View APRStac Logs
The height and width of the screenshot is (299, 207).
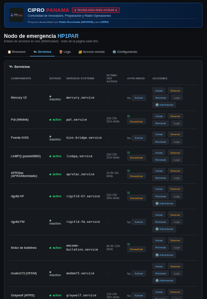click(x=177, y=178)
